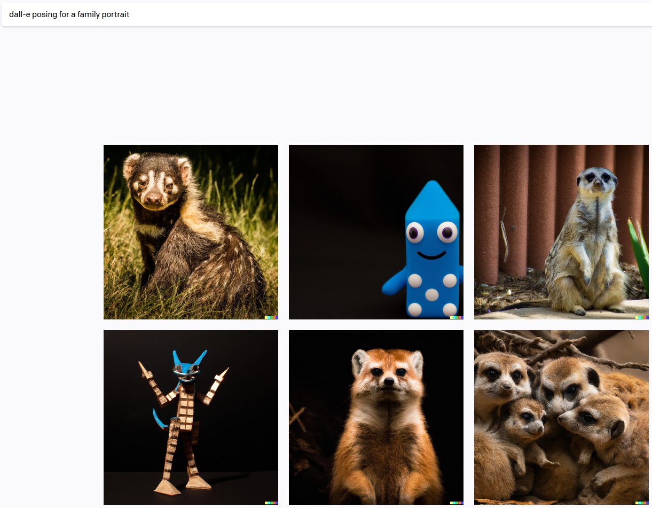Open the cardboard robot figure image

[191, 417]
